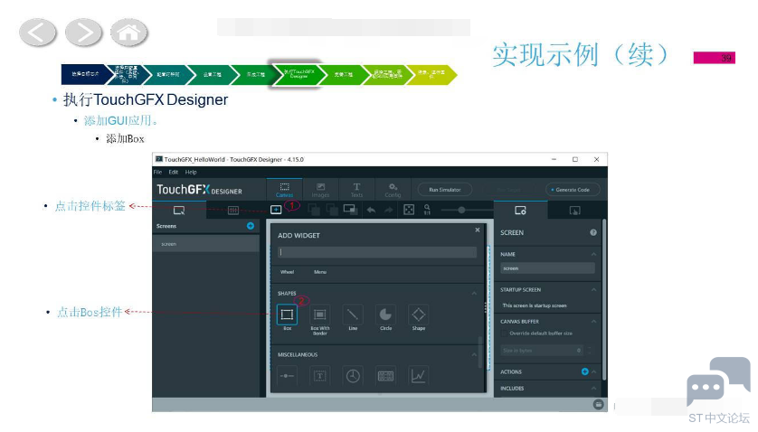This screenshot has width=758, height=432.
Task: Reset zoom with the 1:1 magnifier icon
Action: (427, 210)
